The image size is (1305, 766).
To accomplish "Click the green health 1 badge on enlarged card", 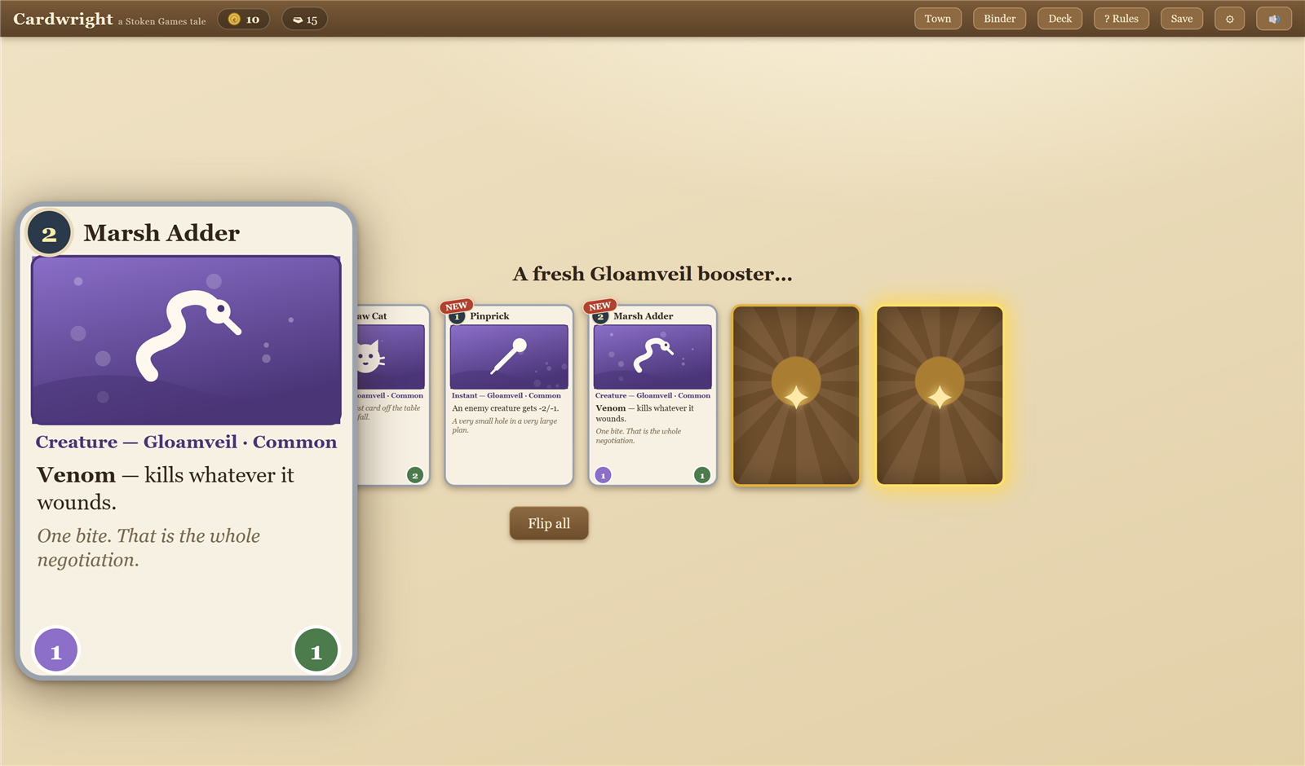I will [x=316, y=651].
